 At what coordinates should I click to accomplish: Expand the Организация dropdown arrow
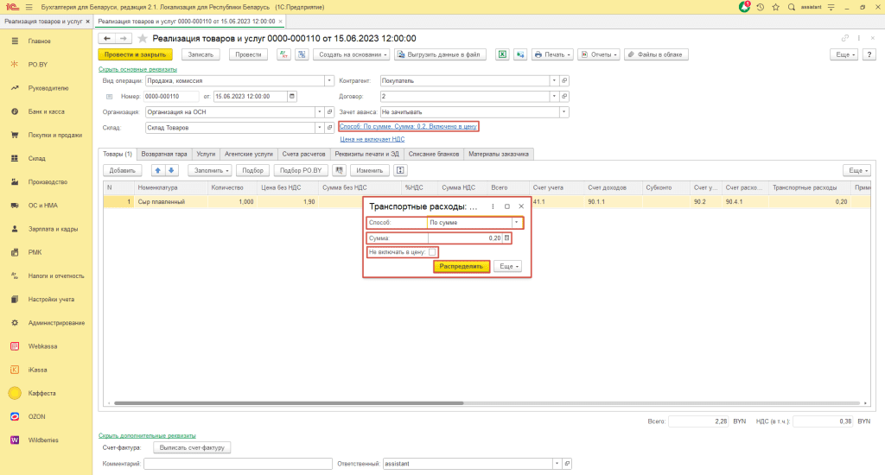point(320,112)
